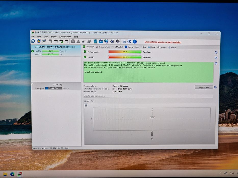Switch to the Alerts tab
Image resolution: width=238 pixels, height=178 pixels.
172,47
